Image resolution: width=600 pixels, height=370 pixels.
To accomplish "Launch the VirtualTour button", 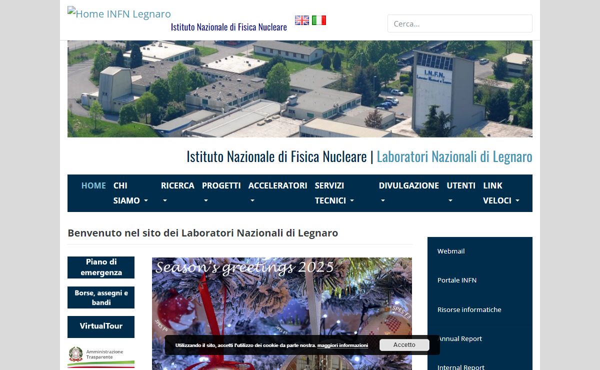I will tap(101, 327).
